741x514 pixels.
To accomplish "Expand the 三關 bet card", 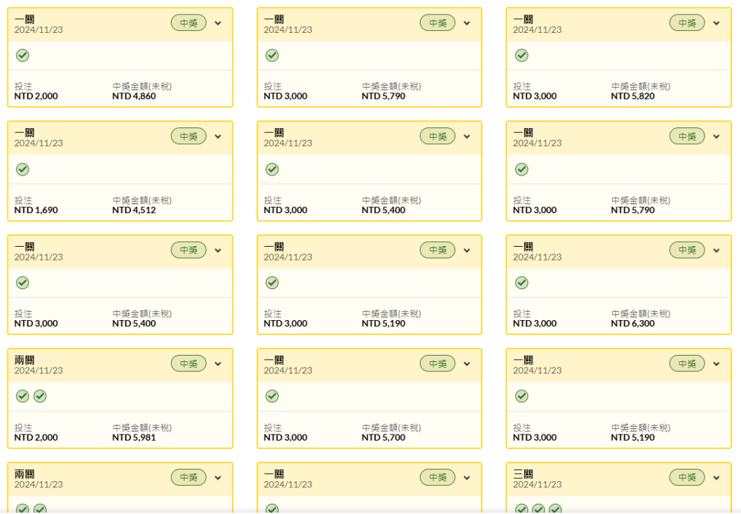I will tap(716, 478).
